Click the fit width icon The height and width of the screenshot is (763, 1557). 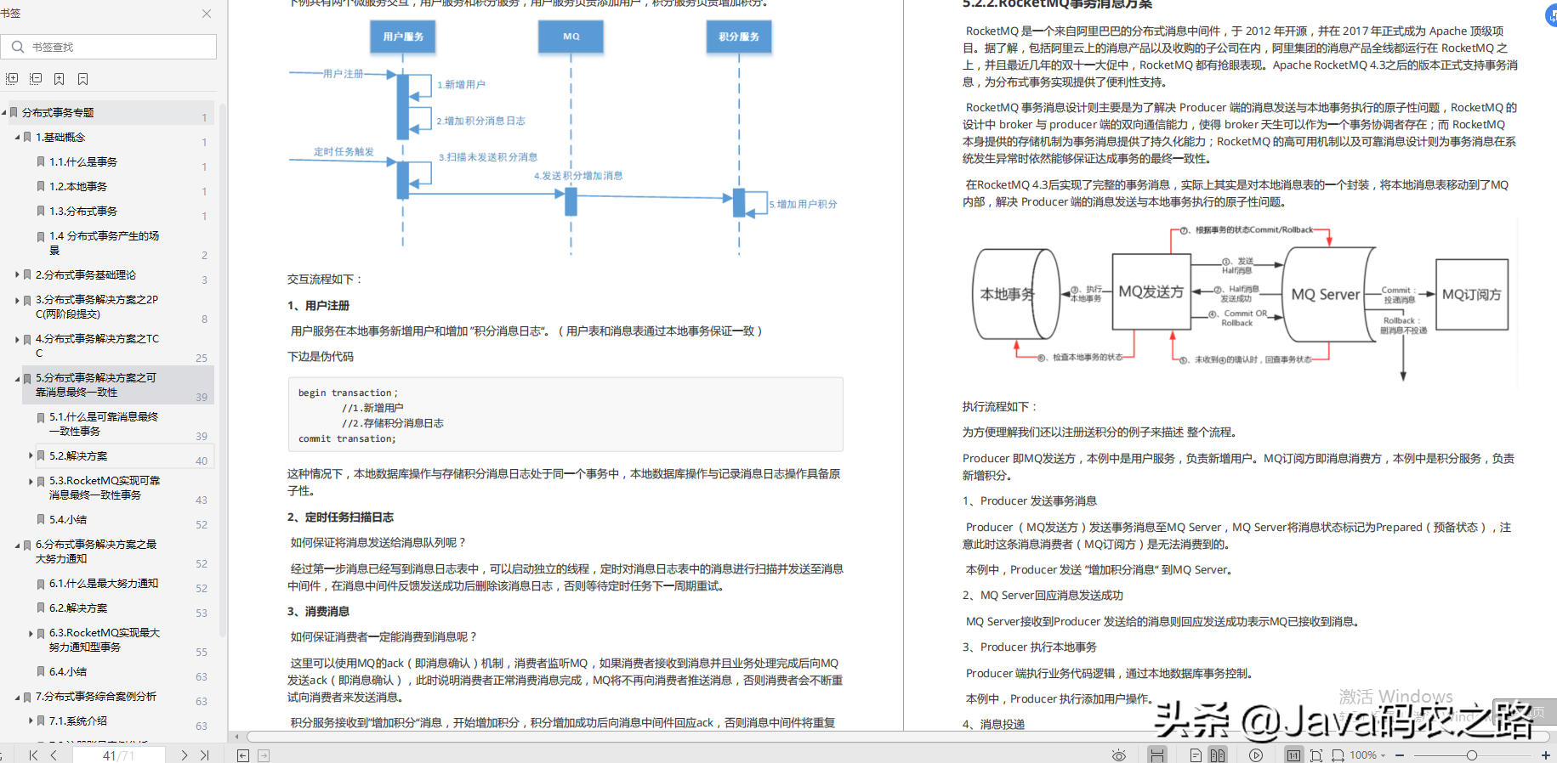pos(1338,755)
